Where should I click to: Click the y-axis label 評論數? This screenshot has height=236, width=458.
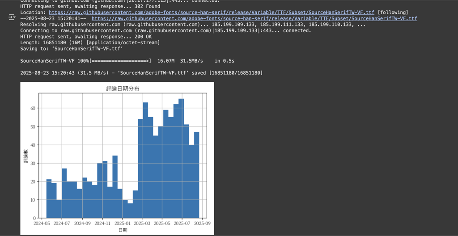tap(26, 156)
